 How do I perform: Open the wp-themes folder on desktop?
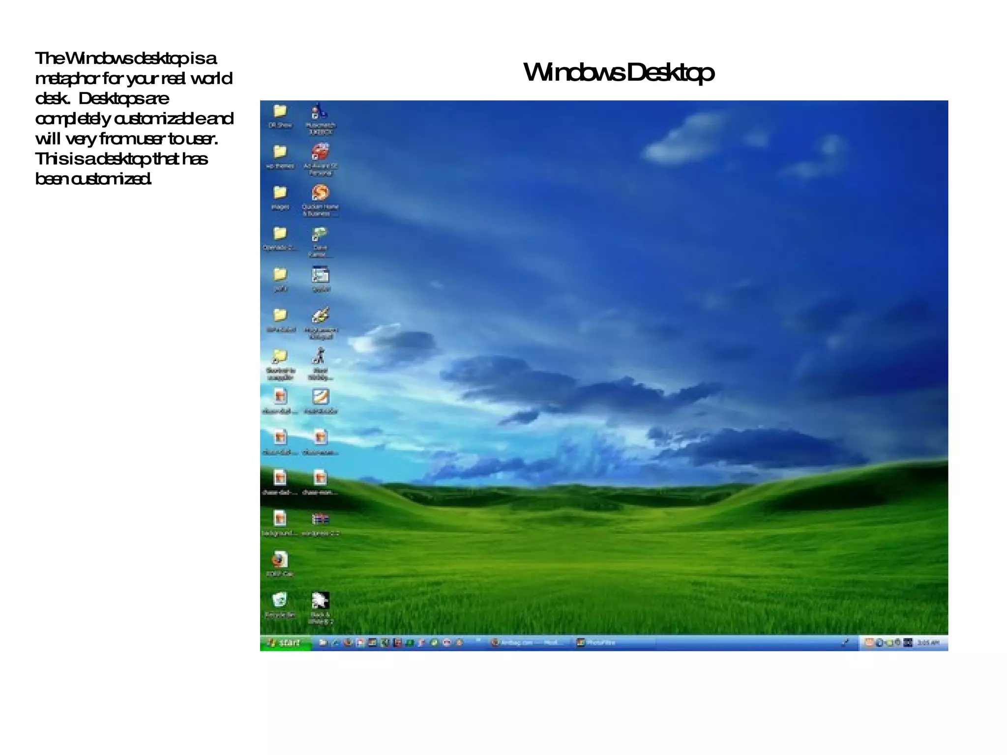coord(280,157)
